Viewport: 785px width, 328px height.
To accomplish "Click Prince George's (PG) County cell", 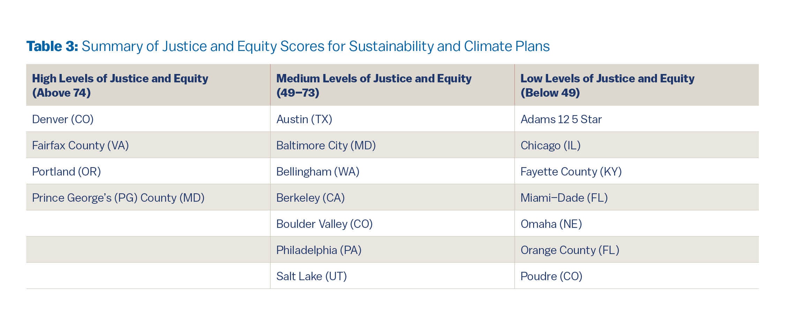I will coord(148,197).
